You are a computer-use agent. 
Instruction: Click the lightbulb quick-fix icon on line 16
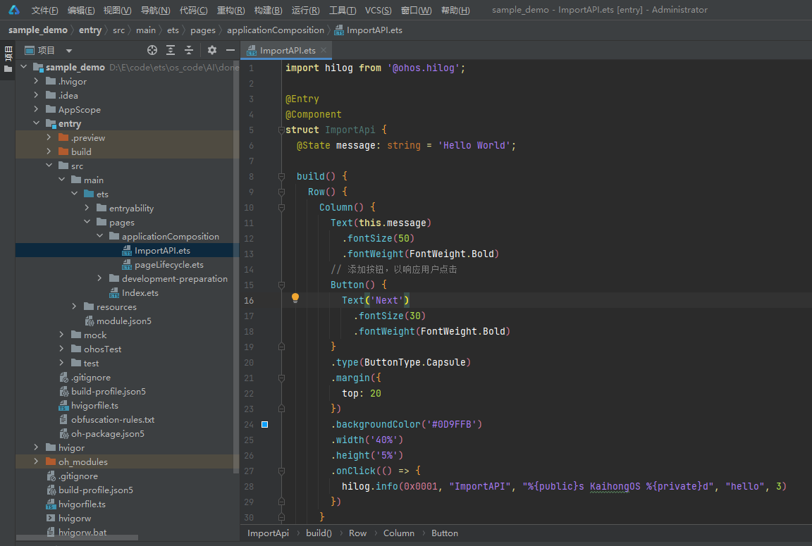[x=295, y=298]
